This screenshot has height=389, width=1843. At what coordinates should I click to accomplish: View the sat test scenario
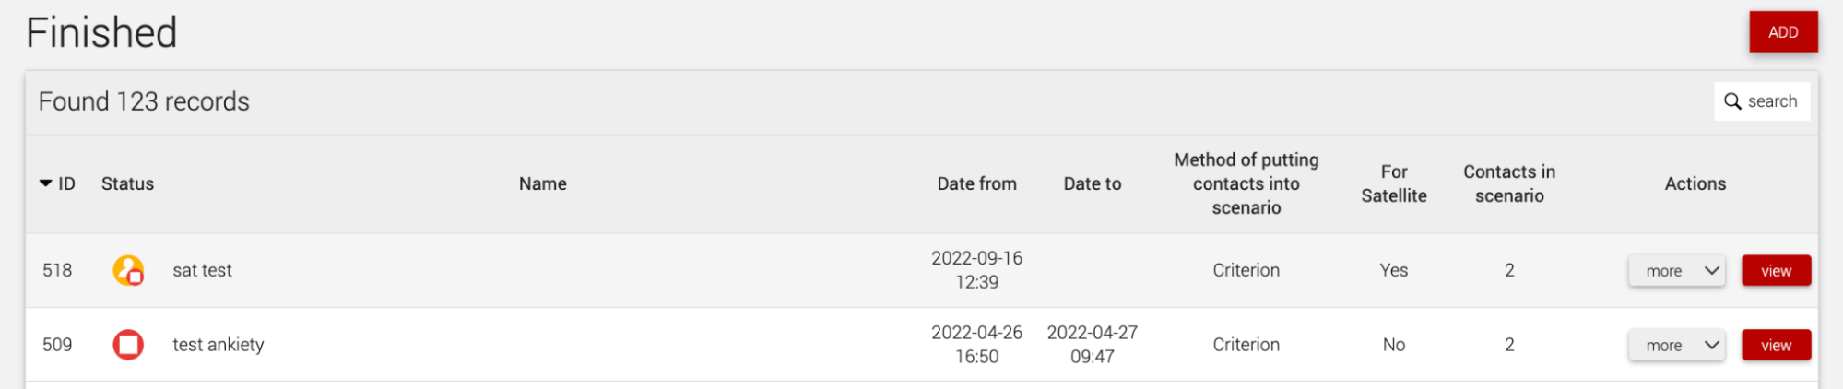[1776, 271]
